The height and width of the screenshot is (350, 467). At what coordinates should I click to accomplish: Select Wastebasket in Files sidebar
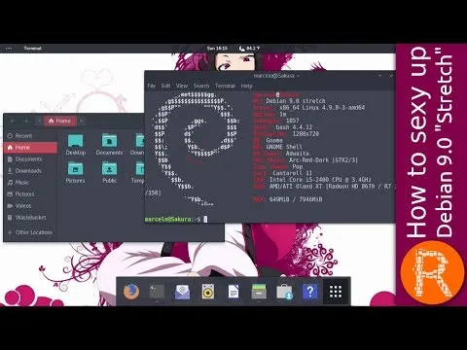(31, 218)
